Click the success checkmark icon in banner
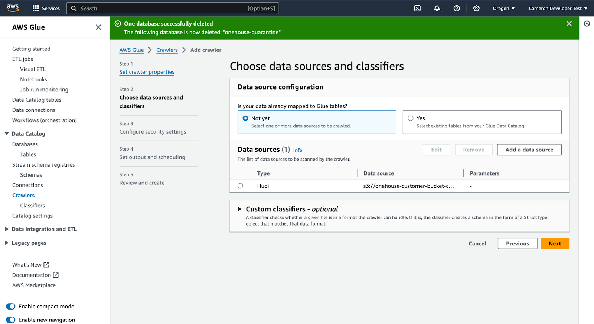594x324 pixels. pyautogui.click(x=118, y=24)
